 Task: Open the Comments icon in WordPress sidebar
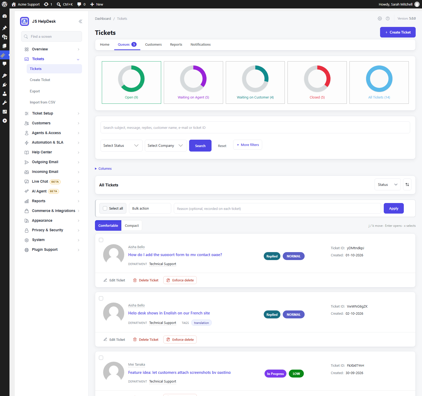(x=4, y=64)
